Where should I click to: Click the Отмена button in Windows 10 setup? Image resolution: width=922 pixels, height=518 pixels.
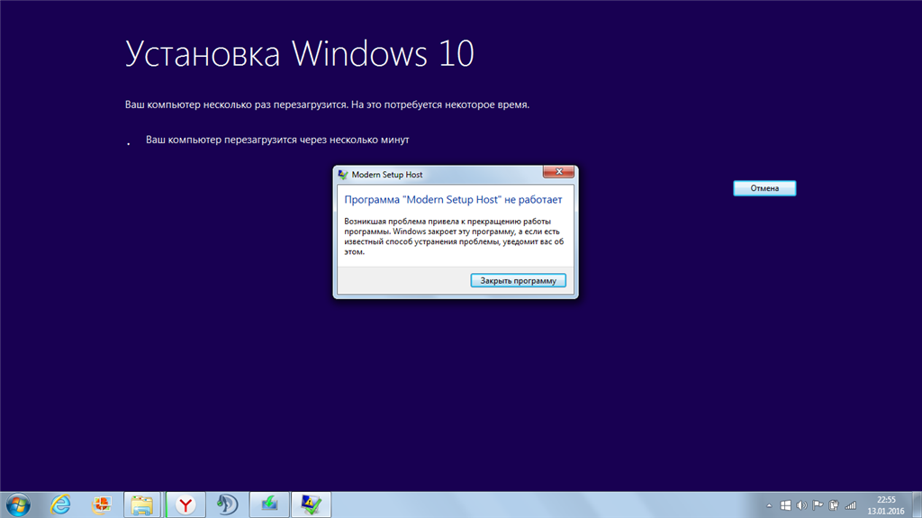[764, 188]
